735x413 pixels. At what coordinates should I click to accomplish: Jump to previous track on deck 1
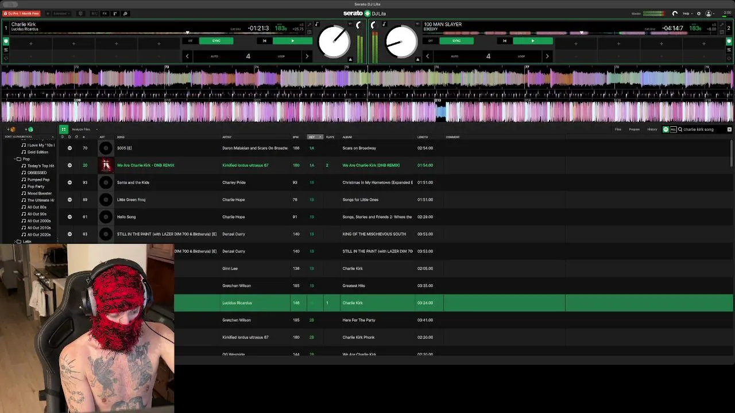point(264,41)
